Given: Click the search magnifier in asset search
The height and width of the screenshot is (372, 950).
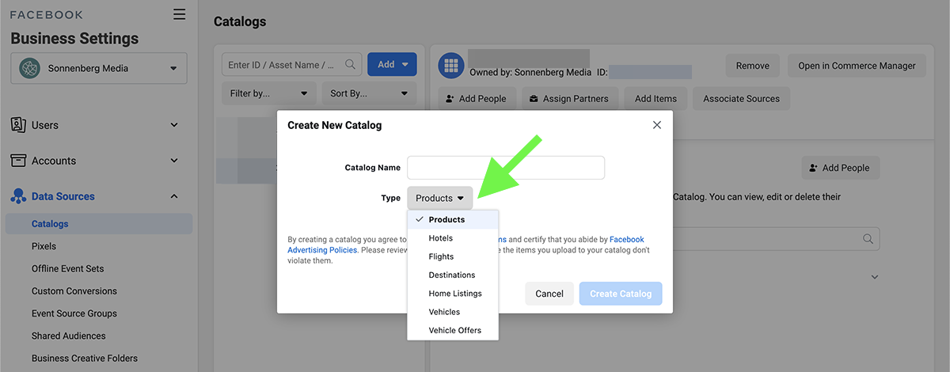Looking at the screenshot, I should coord(351,65).
